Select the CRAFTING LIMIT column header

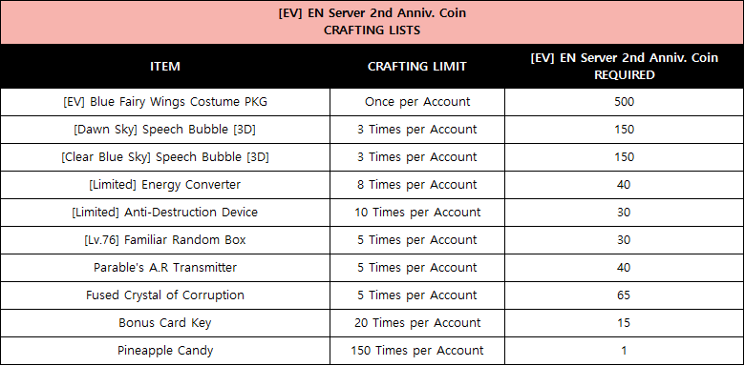[417, 66]
